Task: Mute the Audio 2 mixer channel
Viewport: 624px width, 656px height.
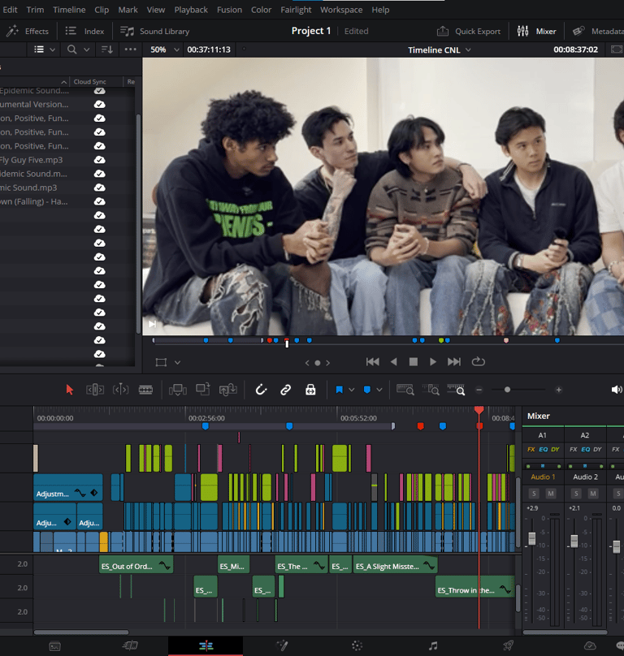Action: click(592, 494)
